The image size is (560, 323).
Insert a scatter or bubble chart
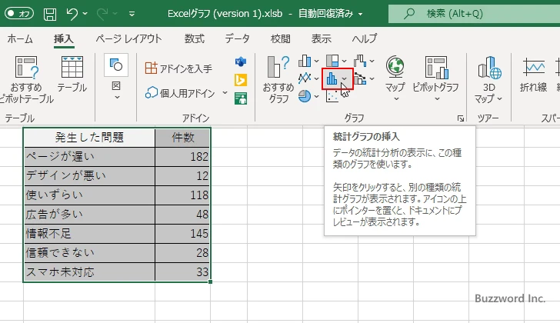coord(332,96)
